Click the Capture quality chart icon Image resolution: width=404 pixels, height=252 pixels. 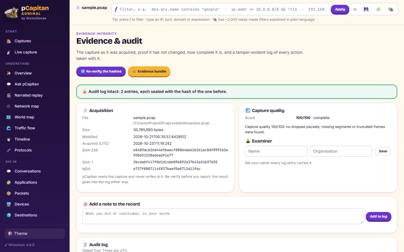tap(248, 110)
